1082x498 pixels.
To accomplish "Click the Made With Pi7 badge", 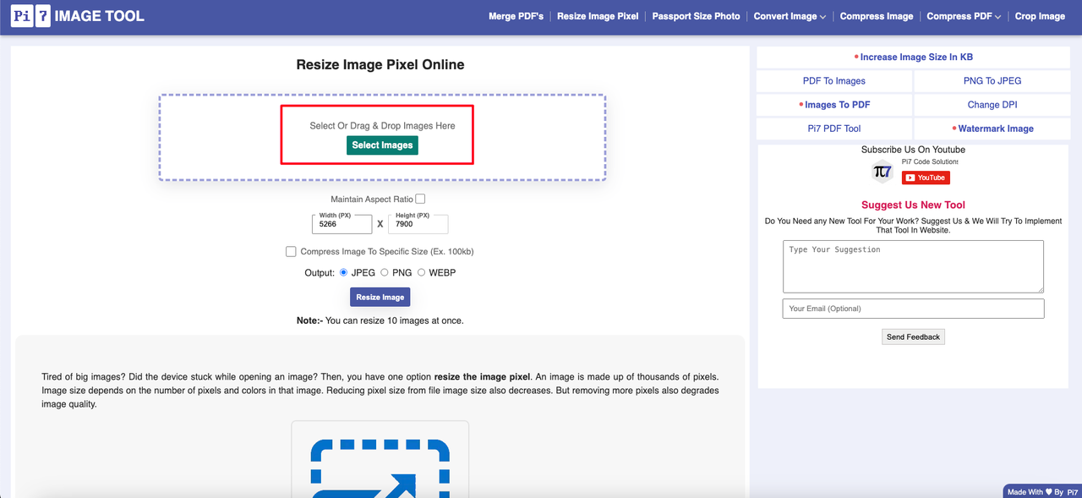I will click(x=1042, y=491).
